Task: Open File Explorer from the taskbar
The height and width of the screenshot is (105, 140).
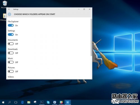Action: coord(29,102)
